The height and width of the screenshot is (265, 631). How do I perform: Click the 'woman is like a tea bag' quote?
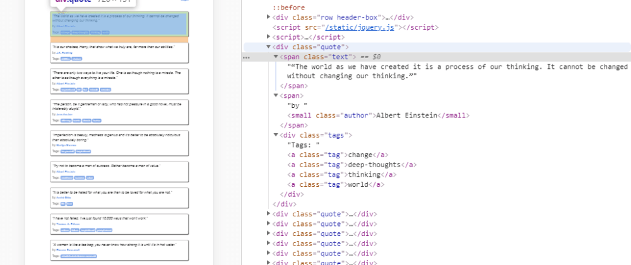point(119,249)
